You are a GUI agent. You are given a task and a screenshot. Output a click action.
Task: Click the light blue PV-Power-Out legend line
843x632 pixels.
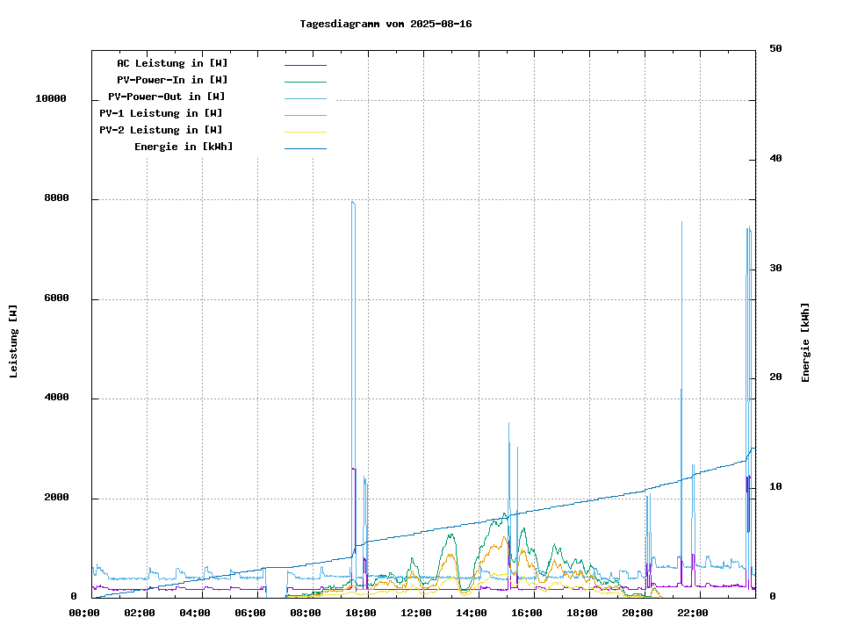click(x=305, y=97)
